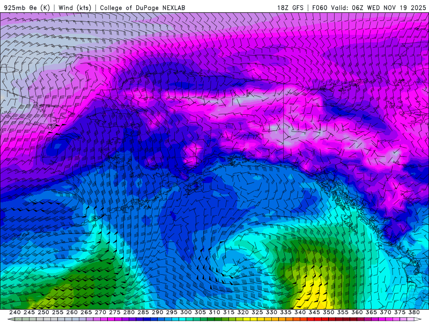The image size is (429, 322).
Task: Click the "06Z WED NOV 19 2025" valid time
Action: 389,8
